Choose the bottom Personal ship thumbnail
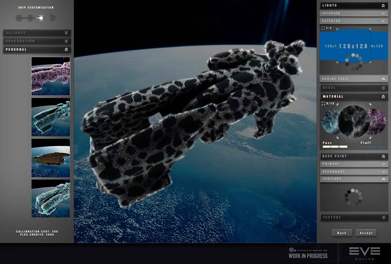Screen dimensions: 391x264 point(51,199)
